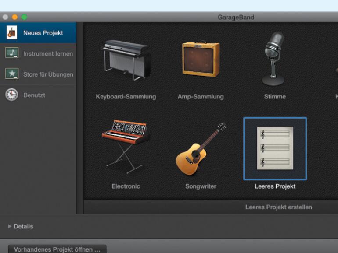Click the Songwriter label

click(x=201, y=186)
